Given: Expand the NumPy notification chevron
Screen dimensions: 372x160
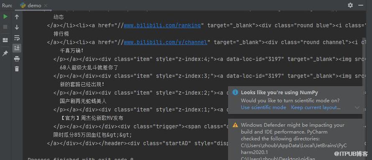Looking at the screenshot, I should (x=357, y=108).
